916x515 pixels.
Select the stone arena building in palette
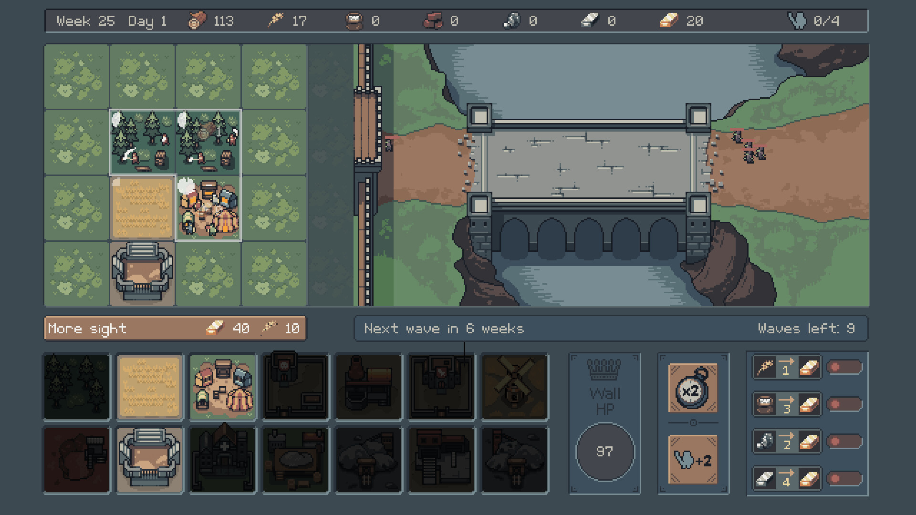[x=149, y=460]
